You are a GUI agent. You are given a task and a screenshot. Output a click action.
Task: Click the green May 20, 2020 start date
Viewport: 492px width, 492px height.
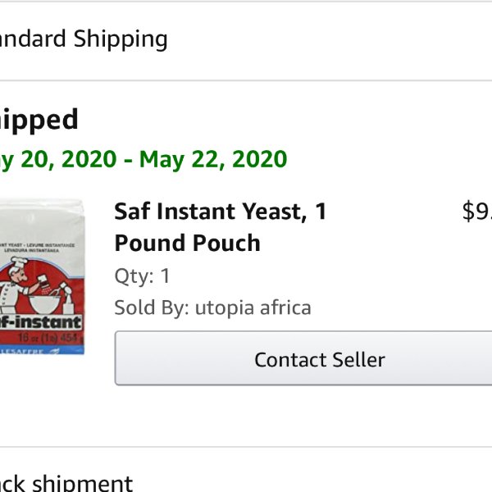tap(58, 159)
